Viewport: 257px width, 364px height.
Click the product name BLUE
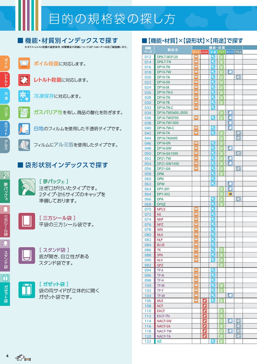[161, 245]
